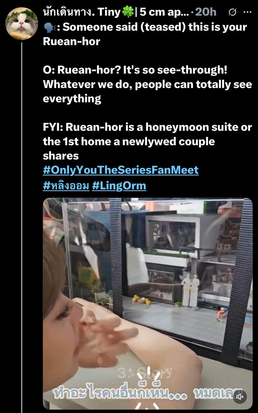Tap the 'FYI: Ruean-hor is a honeymoon suite' paragraph
The image size is (258, 413).
[147, 141]
